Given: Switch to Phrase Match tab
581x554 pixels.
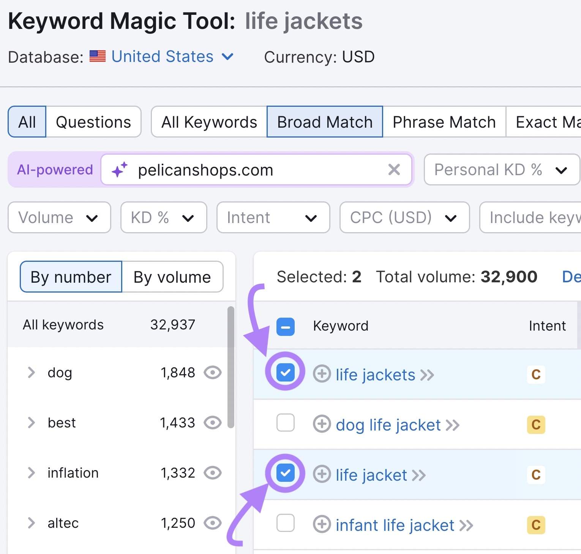Looking at the screenshot, I should pyautogui.click(x=444, y=122).
